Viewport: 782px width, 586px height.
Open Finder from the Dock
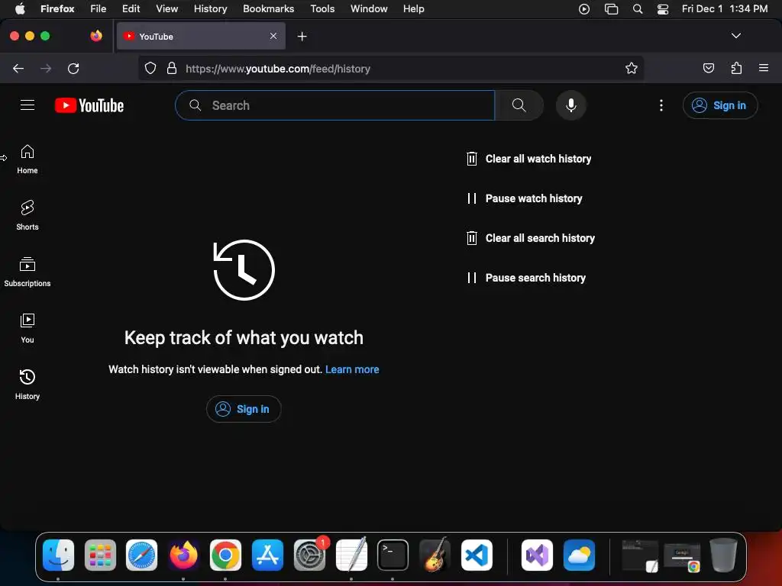58,555
